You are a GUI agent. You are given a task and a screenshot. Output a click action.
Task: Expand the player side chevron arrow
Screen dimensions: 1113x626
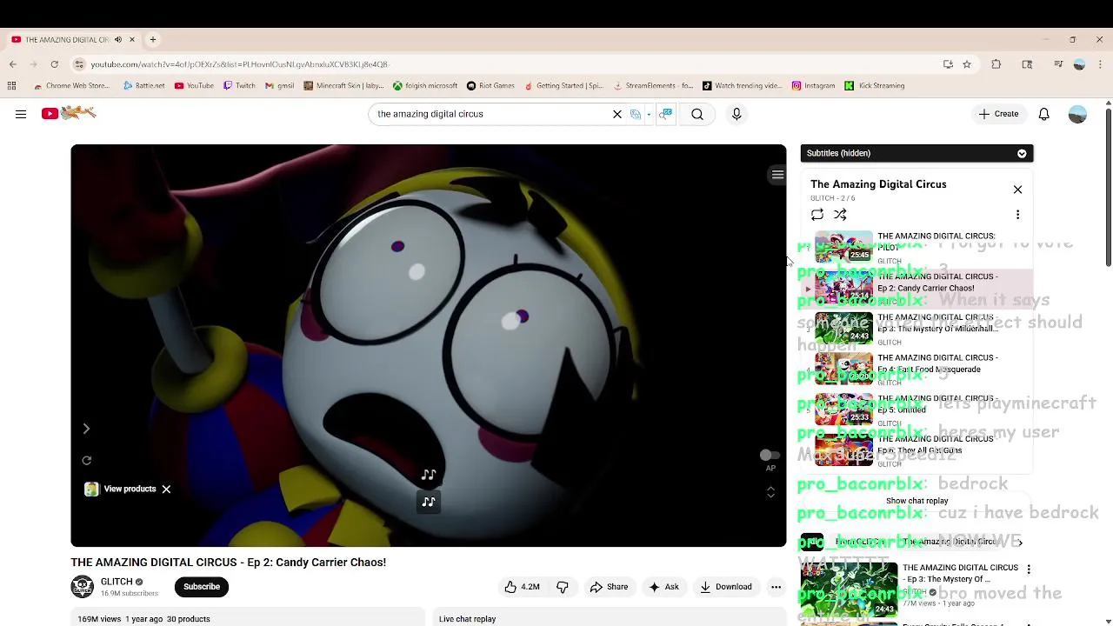tap(86, 429)
